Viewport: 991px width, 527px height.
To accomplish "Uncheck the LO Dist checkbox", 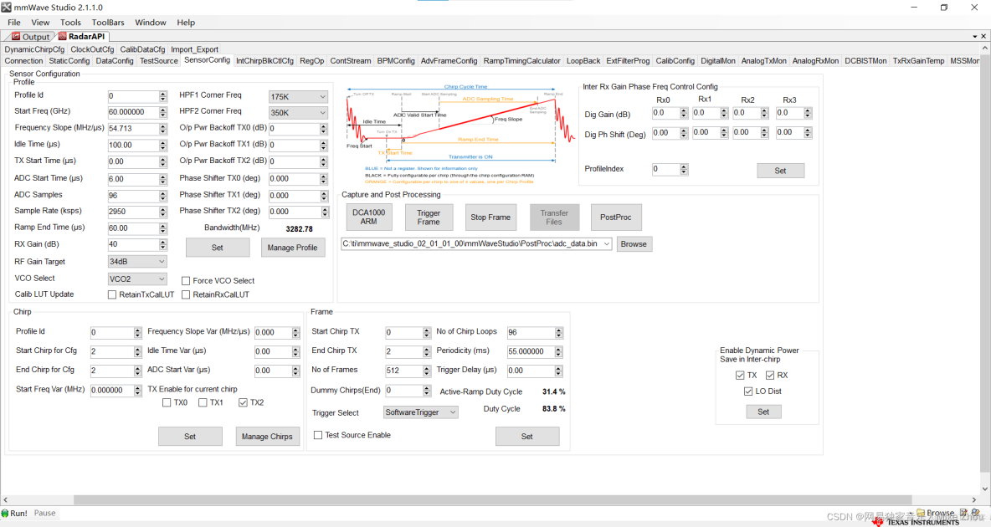I will (x=748, y=391).
